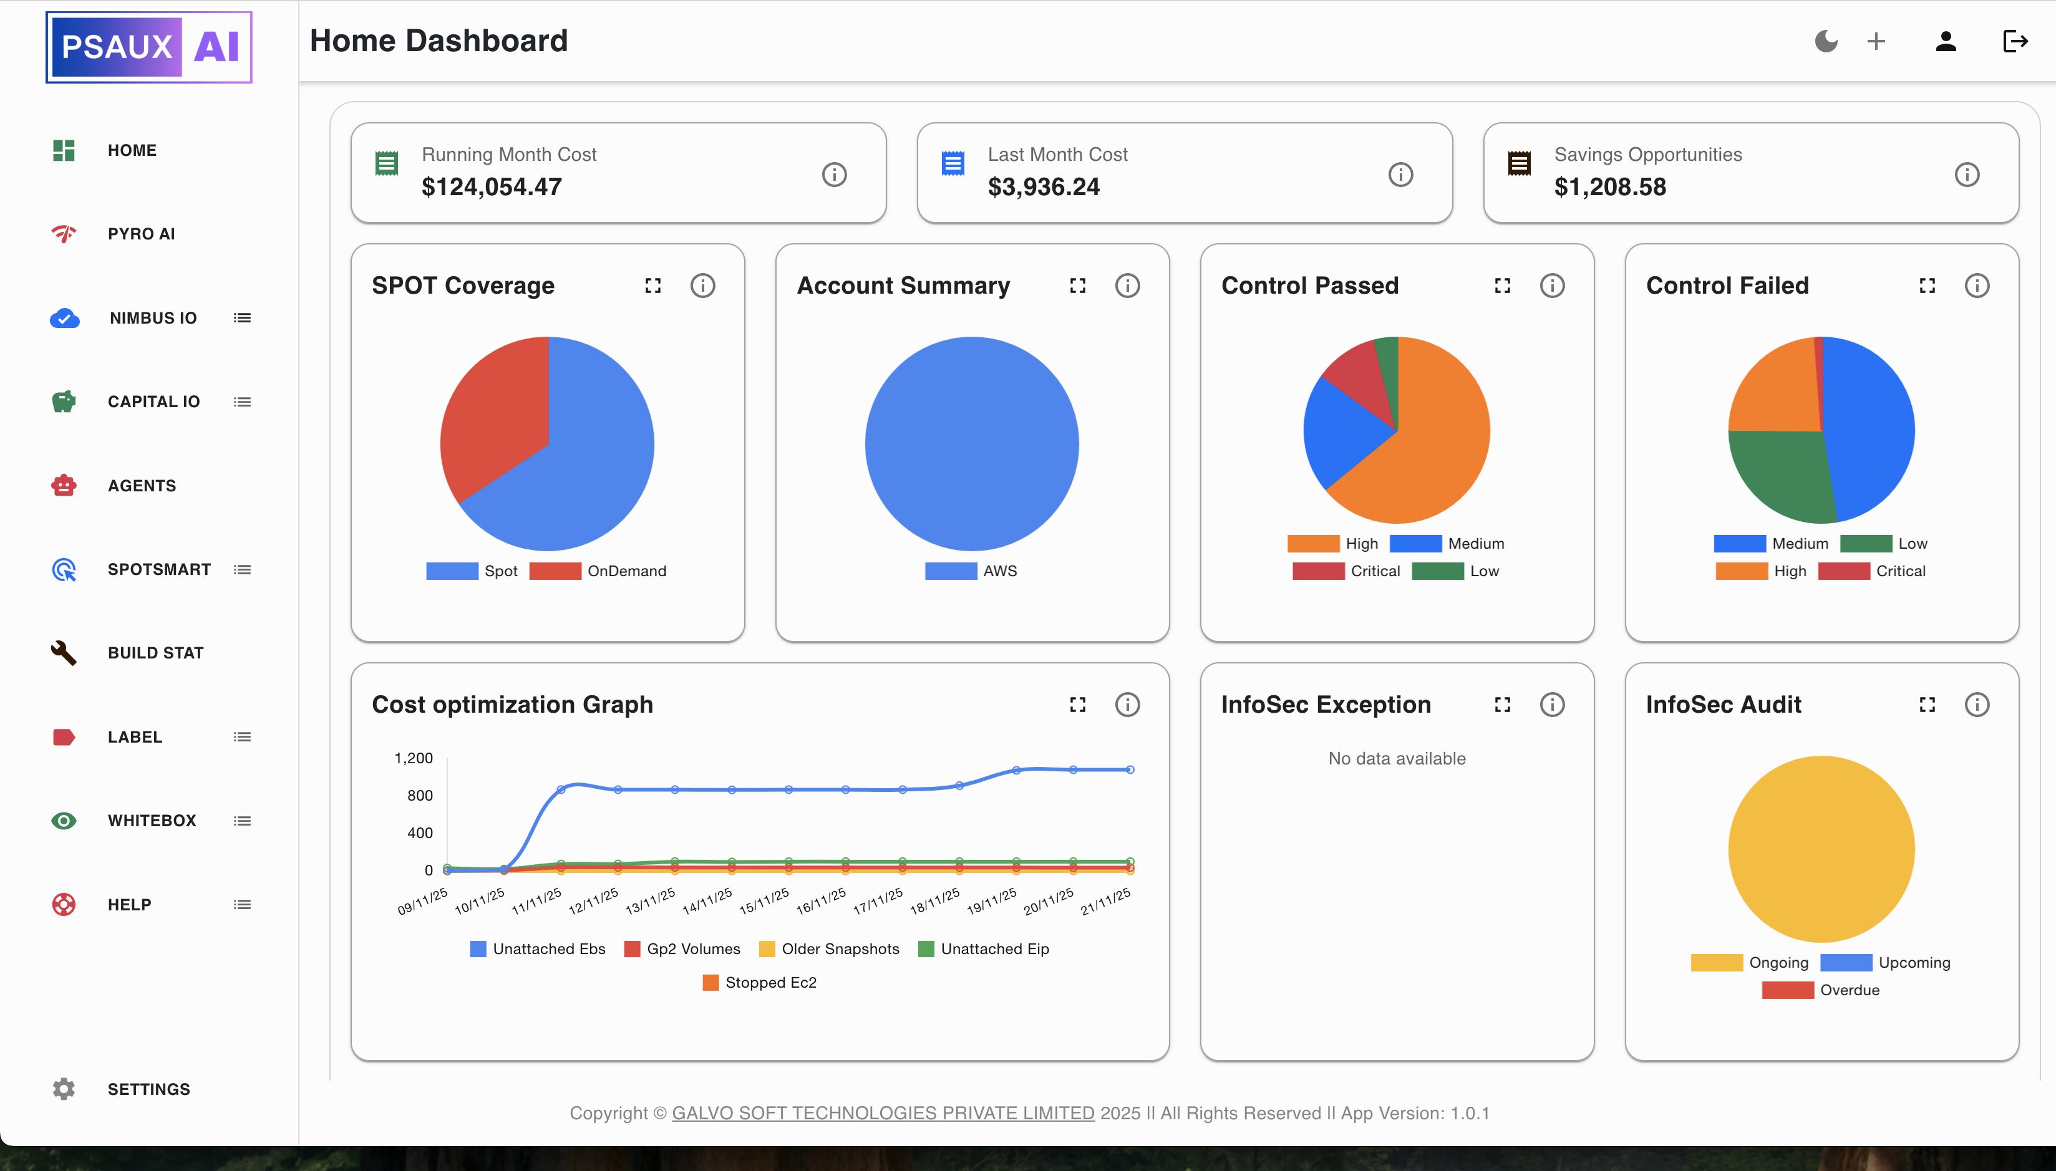
Task: Expand WHITEBOX submenu list icon
Action: coord(242,821)
